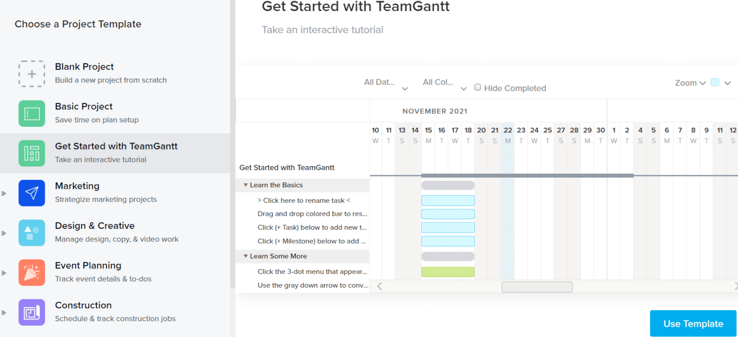Image resolution: width=738 pixels, height=337 pixels.
Task: Click the day 22 Monday column header
Action: [508, 135]
